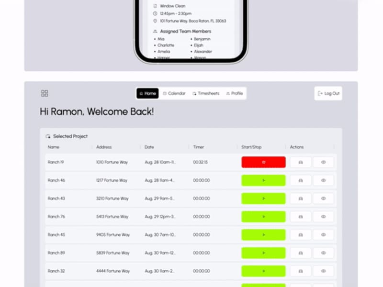Viewport: 383px width, 287px height.
Task: Click the Selected Project heading icon
Action: click(x=48, y=136)
